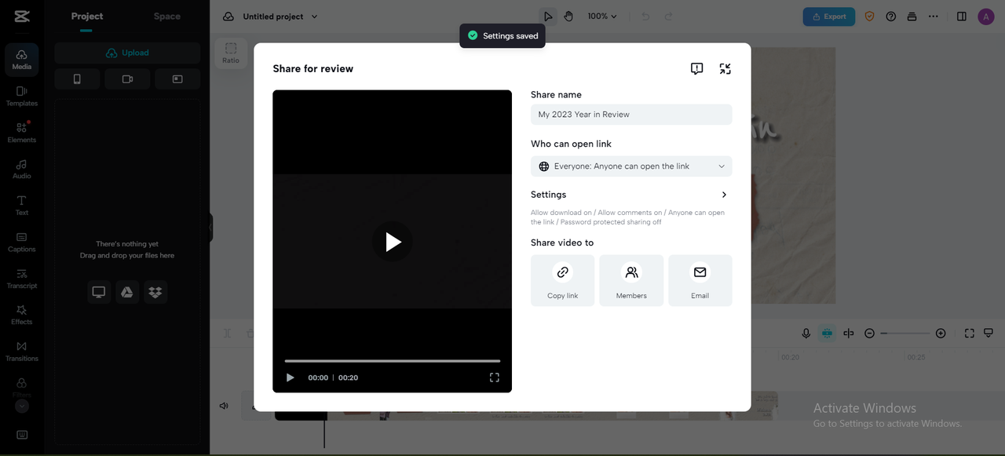Click the CapCut logo icon
This screenshot has width=1005, height=456.
pos(21,16)
